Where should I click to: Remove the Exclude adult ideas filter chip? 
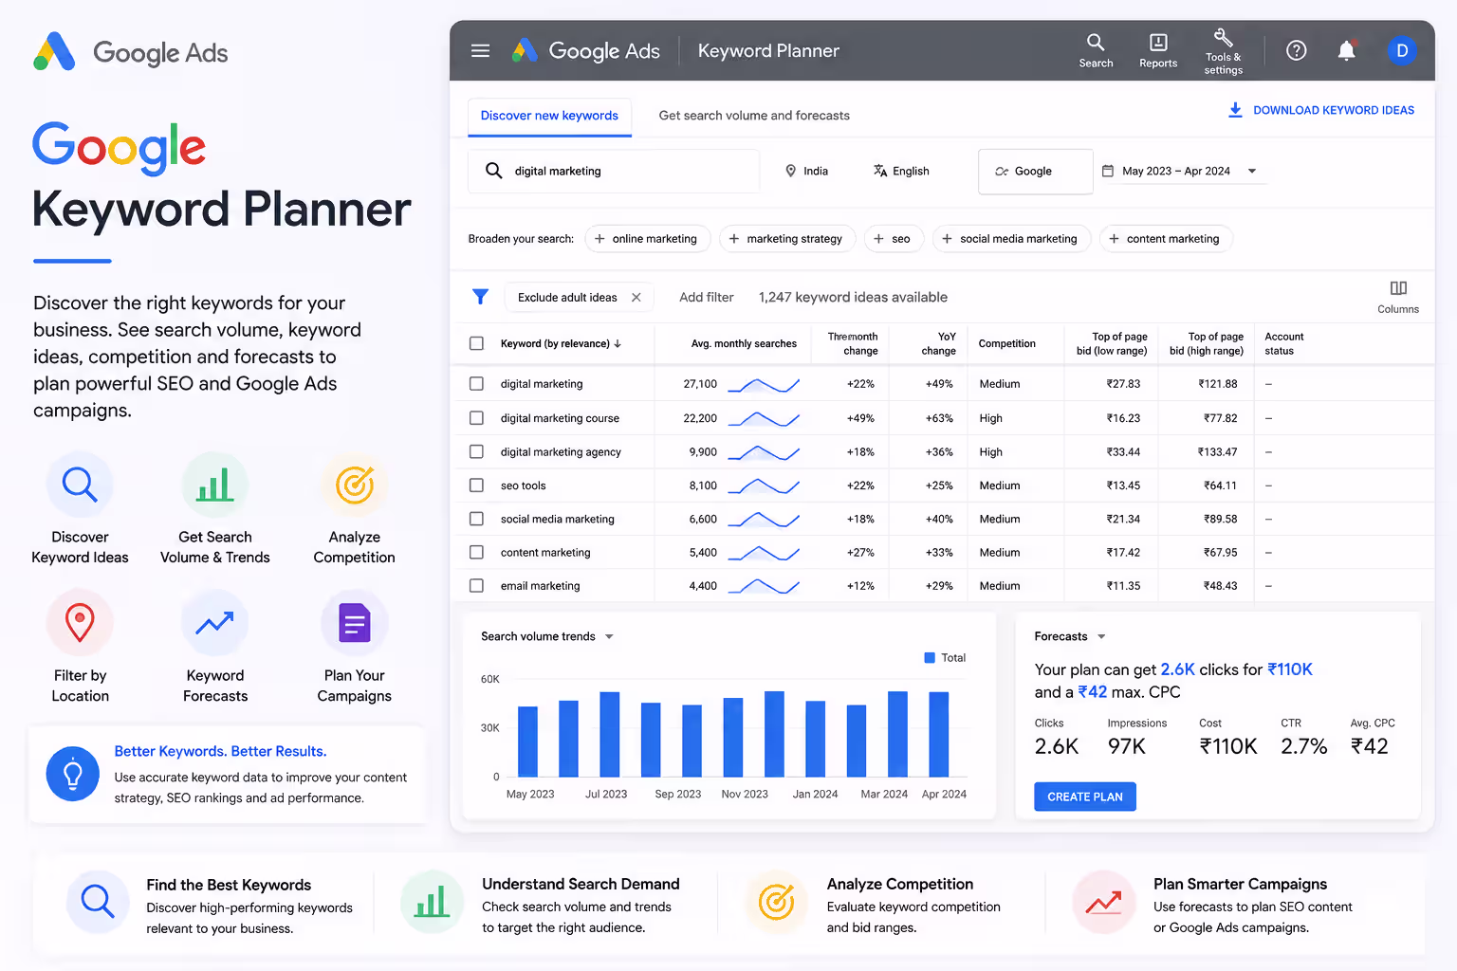click(636, 297)
